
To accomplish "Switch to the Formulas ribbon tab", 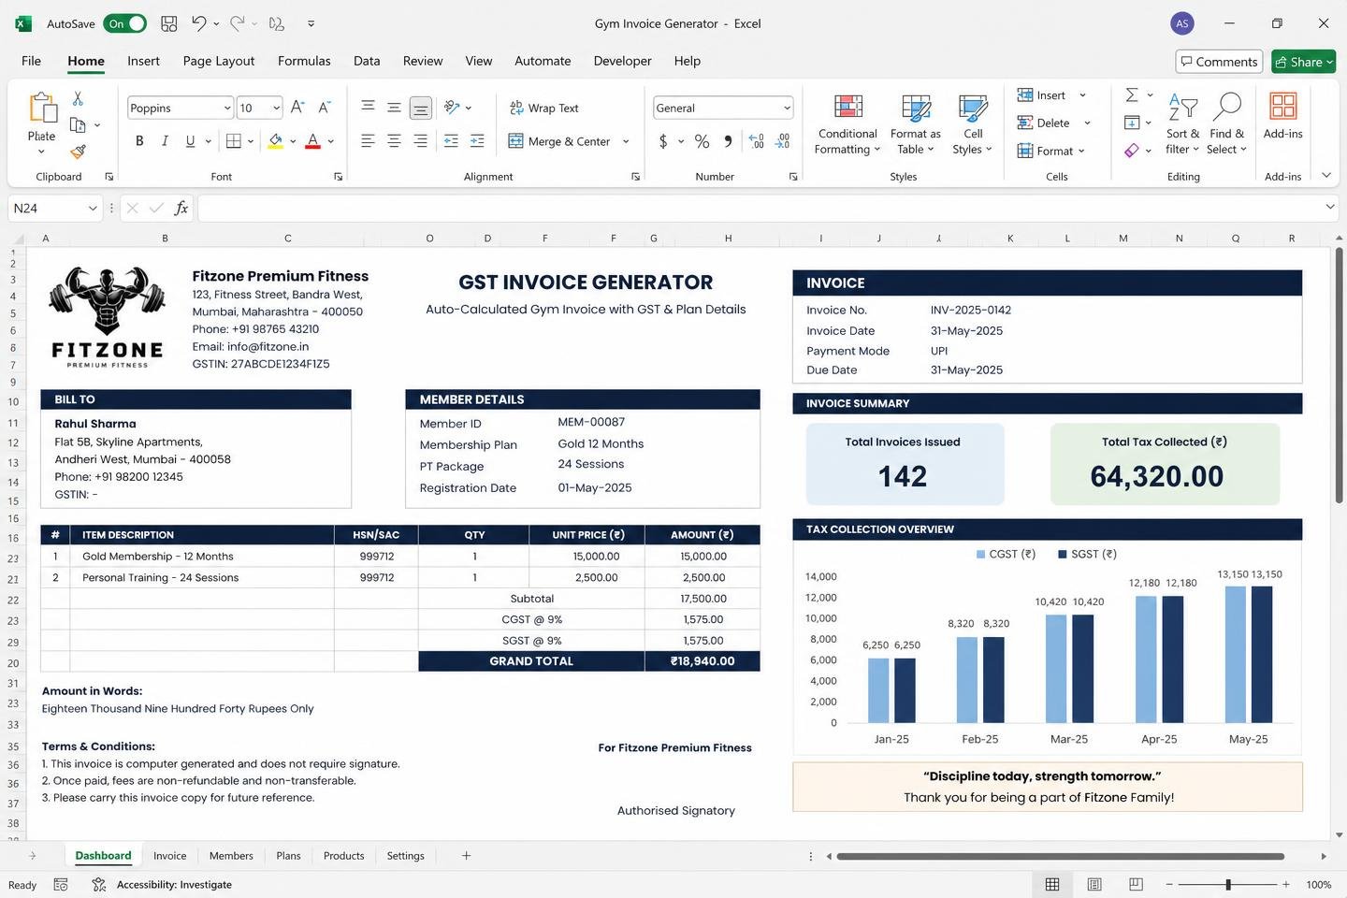I will click(x=304, y=61).
